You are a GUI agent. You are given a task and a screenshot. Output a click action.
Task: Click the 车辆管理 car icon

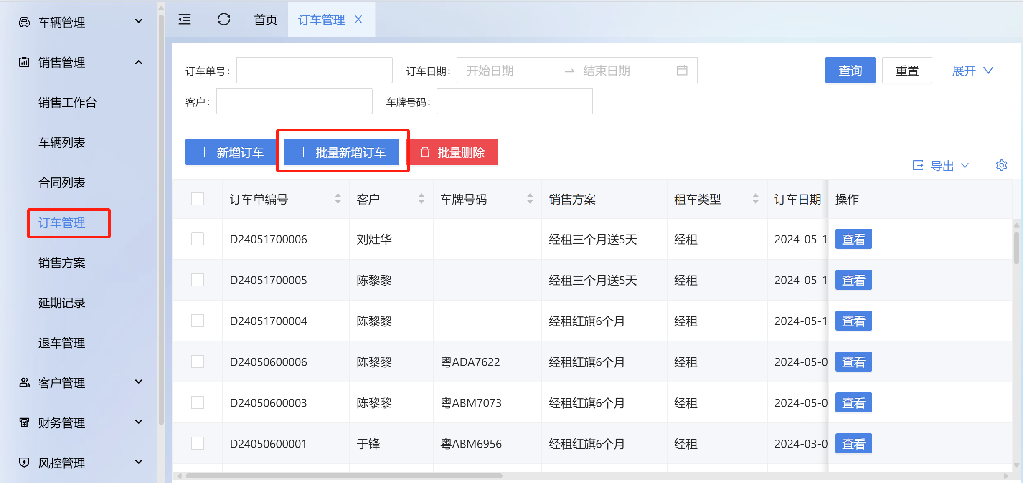[24, 22]
